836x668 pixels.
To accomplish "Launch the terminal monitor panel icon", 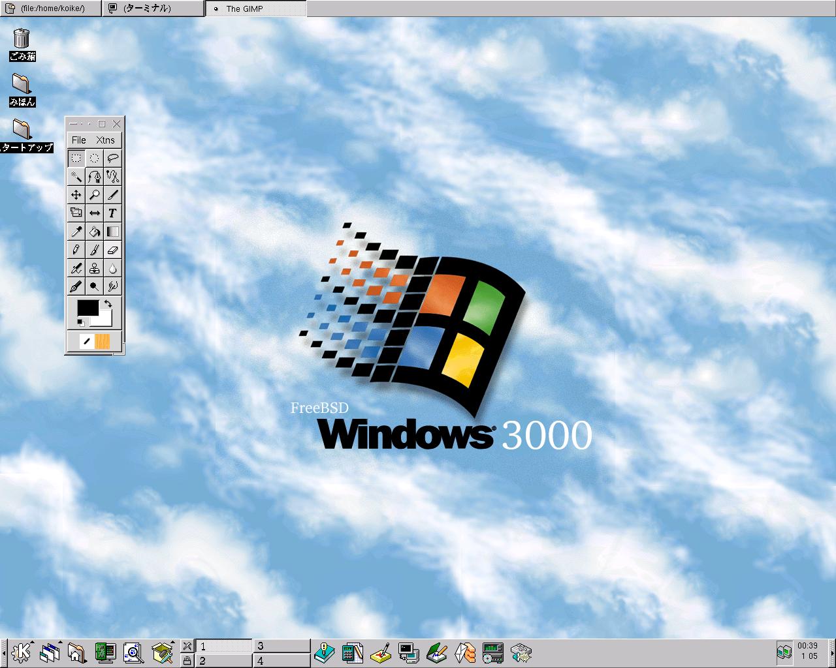I will [x=409, y=652].
